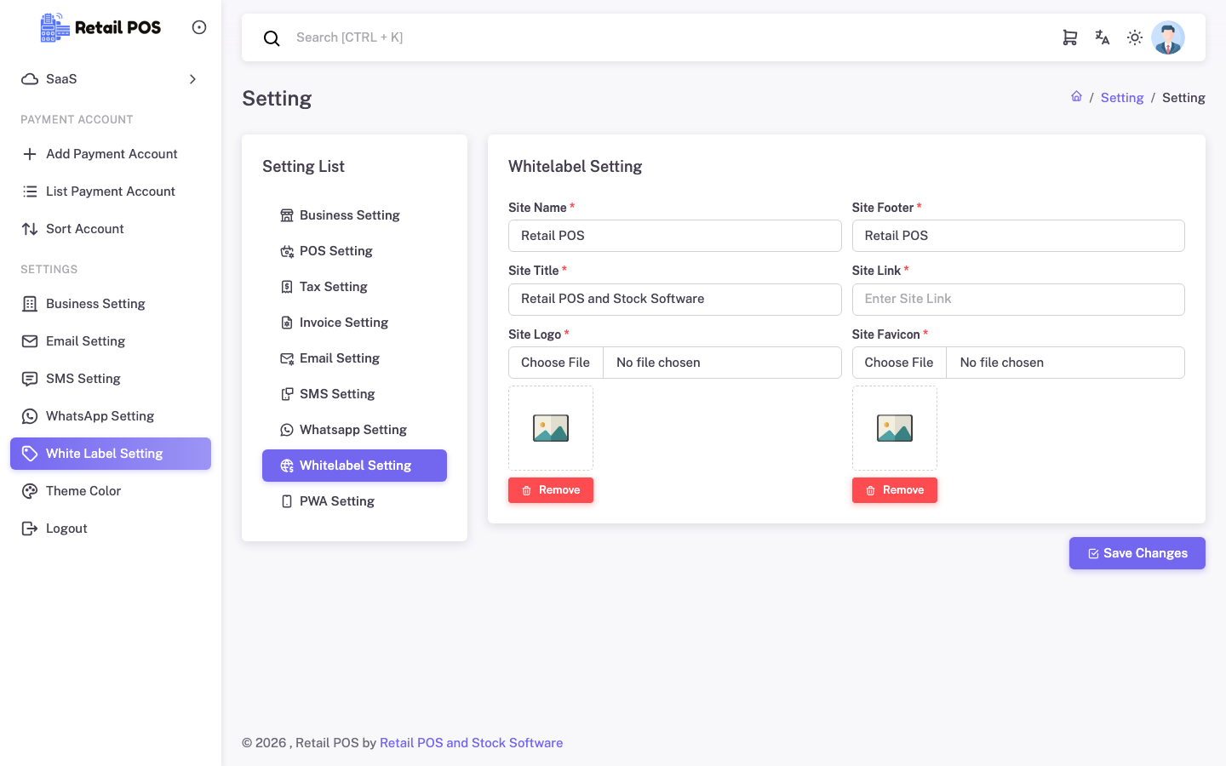The image size is (1226, 766).
Task: Switch to Email Setting in Setting List
Action: (354, 358)
